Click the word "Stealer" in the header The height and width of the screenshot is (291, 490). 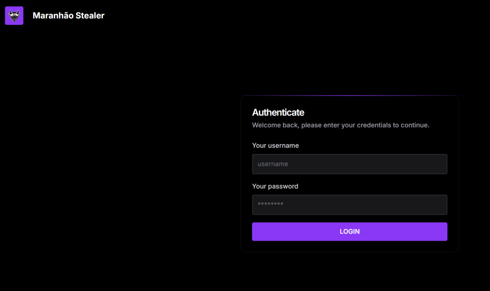(x=90, y=15)
